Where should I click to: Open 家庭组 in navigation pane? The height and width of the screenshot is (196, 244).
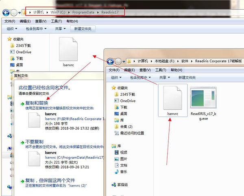point(122,184)
